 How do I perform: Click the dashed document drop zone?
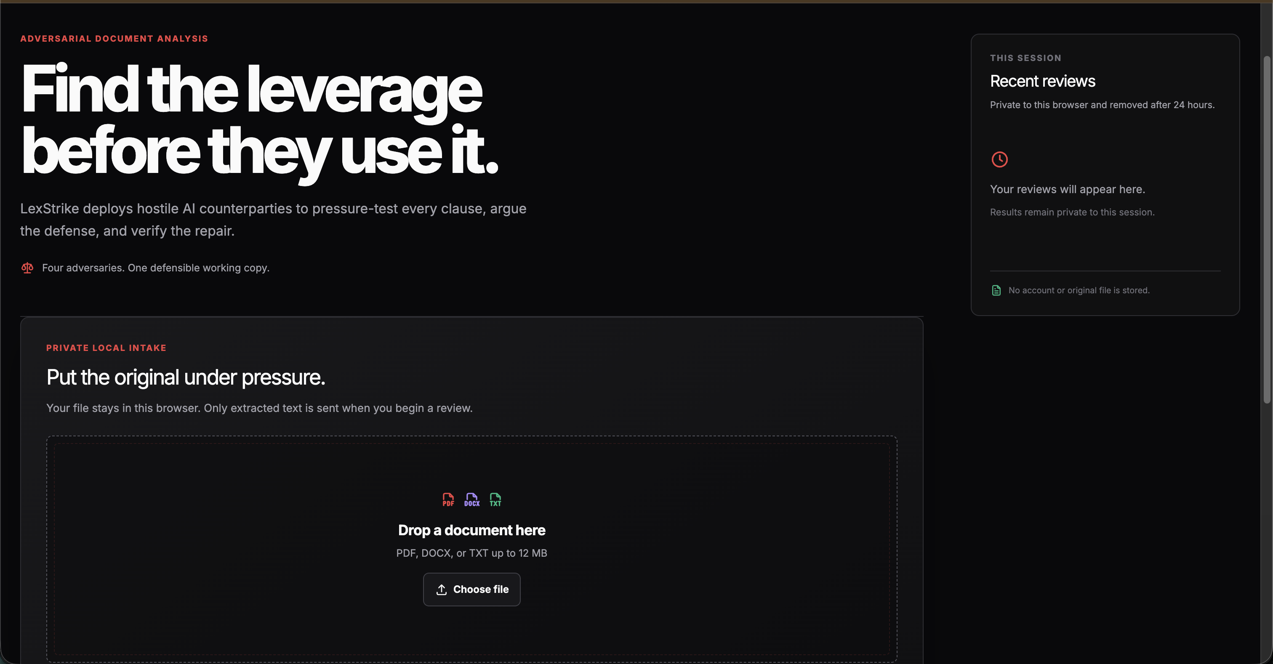471,548
